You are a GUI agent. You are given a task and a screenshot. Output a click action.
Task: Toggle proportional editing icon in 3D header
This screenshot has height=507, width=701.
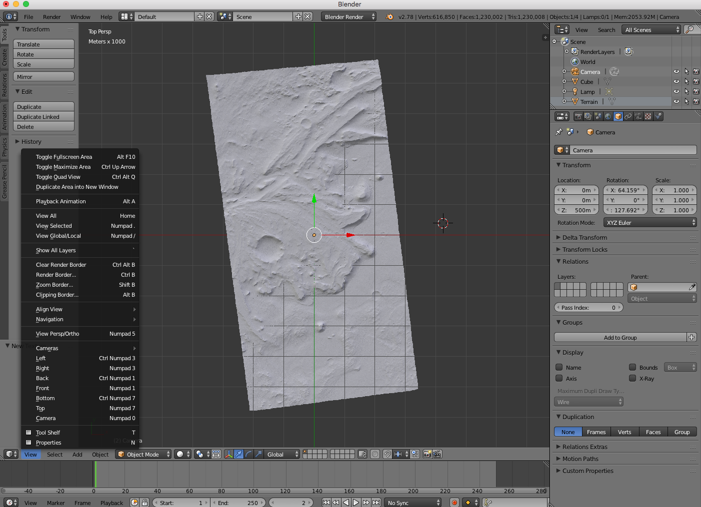pyautogui.click(x=375, y=454)
